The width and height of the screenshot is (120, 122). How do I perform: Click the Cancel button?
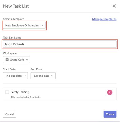pos(9,114)
